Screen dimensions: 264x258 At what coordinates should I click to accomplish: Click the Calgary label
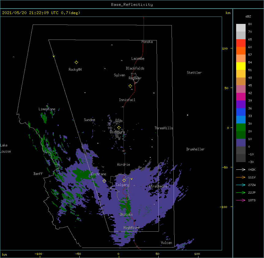[122, 185]
